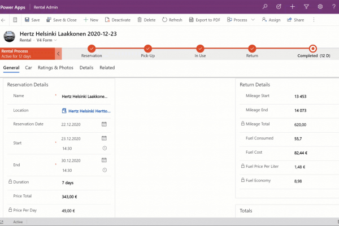Click the Mileage Total value 620,00
This screenshot has width=339, height=226.
point(301,124)
